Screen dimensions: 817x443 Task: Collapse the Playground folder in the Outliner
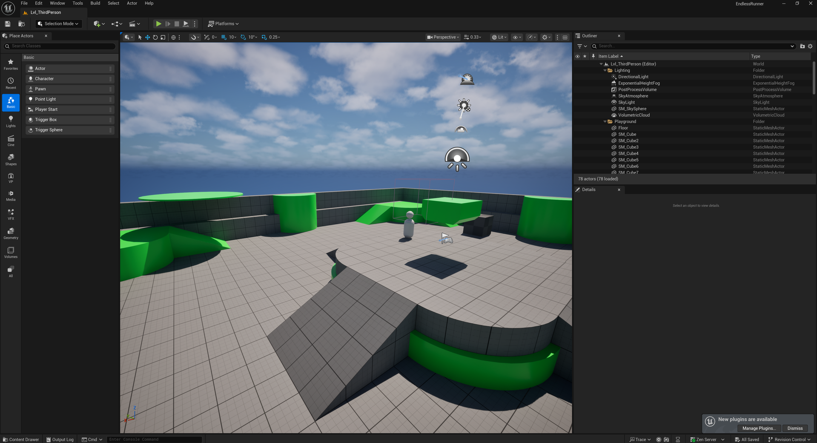605,122
